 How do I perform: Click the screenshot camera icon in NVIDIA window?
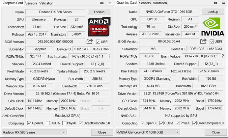pos(215,3)
